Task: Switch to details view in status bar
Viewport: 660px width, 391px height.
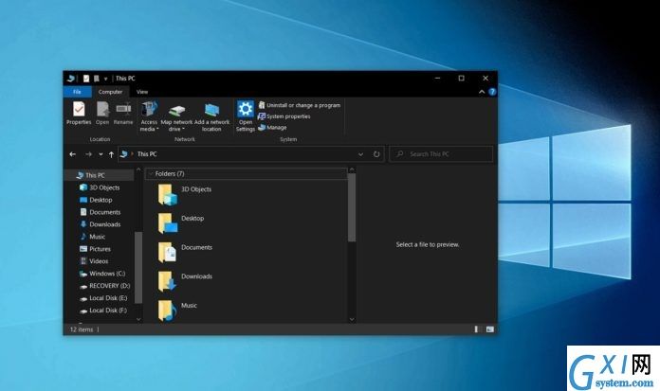Action: click(478, 329)
